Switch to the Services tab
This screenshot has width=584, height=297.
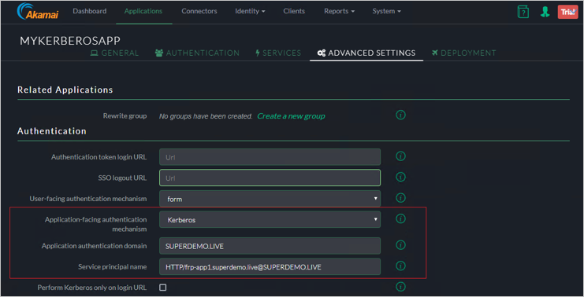point(278,53)
